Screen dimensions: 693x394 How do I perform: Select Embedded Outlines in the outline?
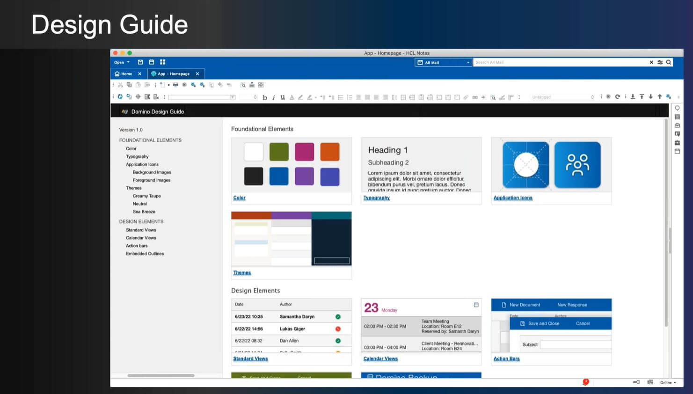(145, 254)
